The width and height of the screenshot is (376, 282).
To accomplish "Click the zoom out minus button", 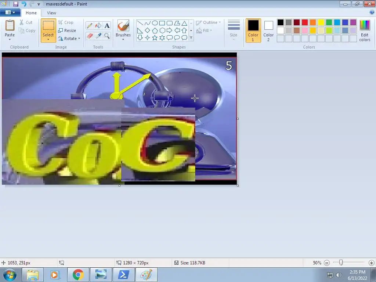I will pos(326,263).
